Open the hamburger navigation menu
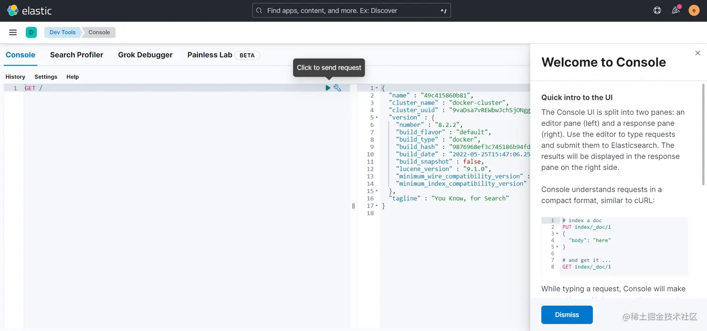The width and height of the screenshot is (707, 331). click(x=13, y=32)
